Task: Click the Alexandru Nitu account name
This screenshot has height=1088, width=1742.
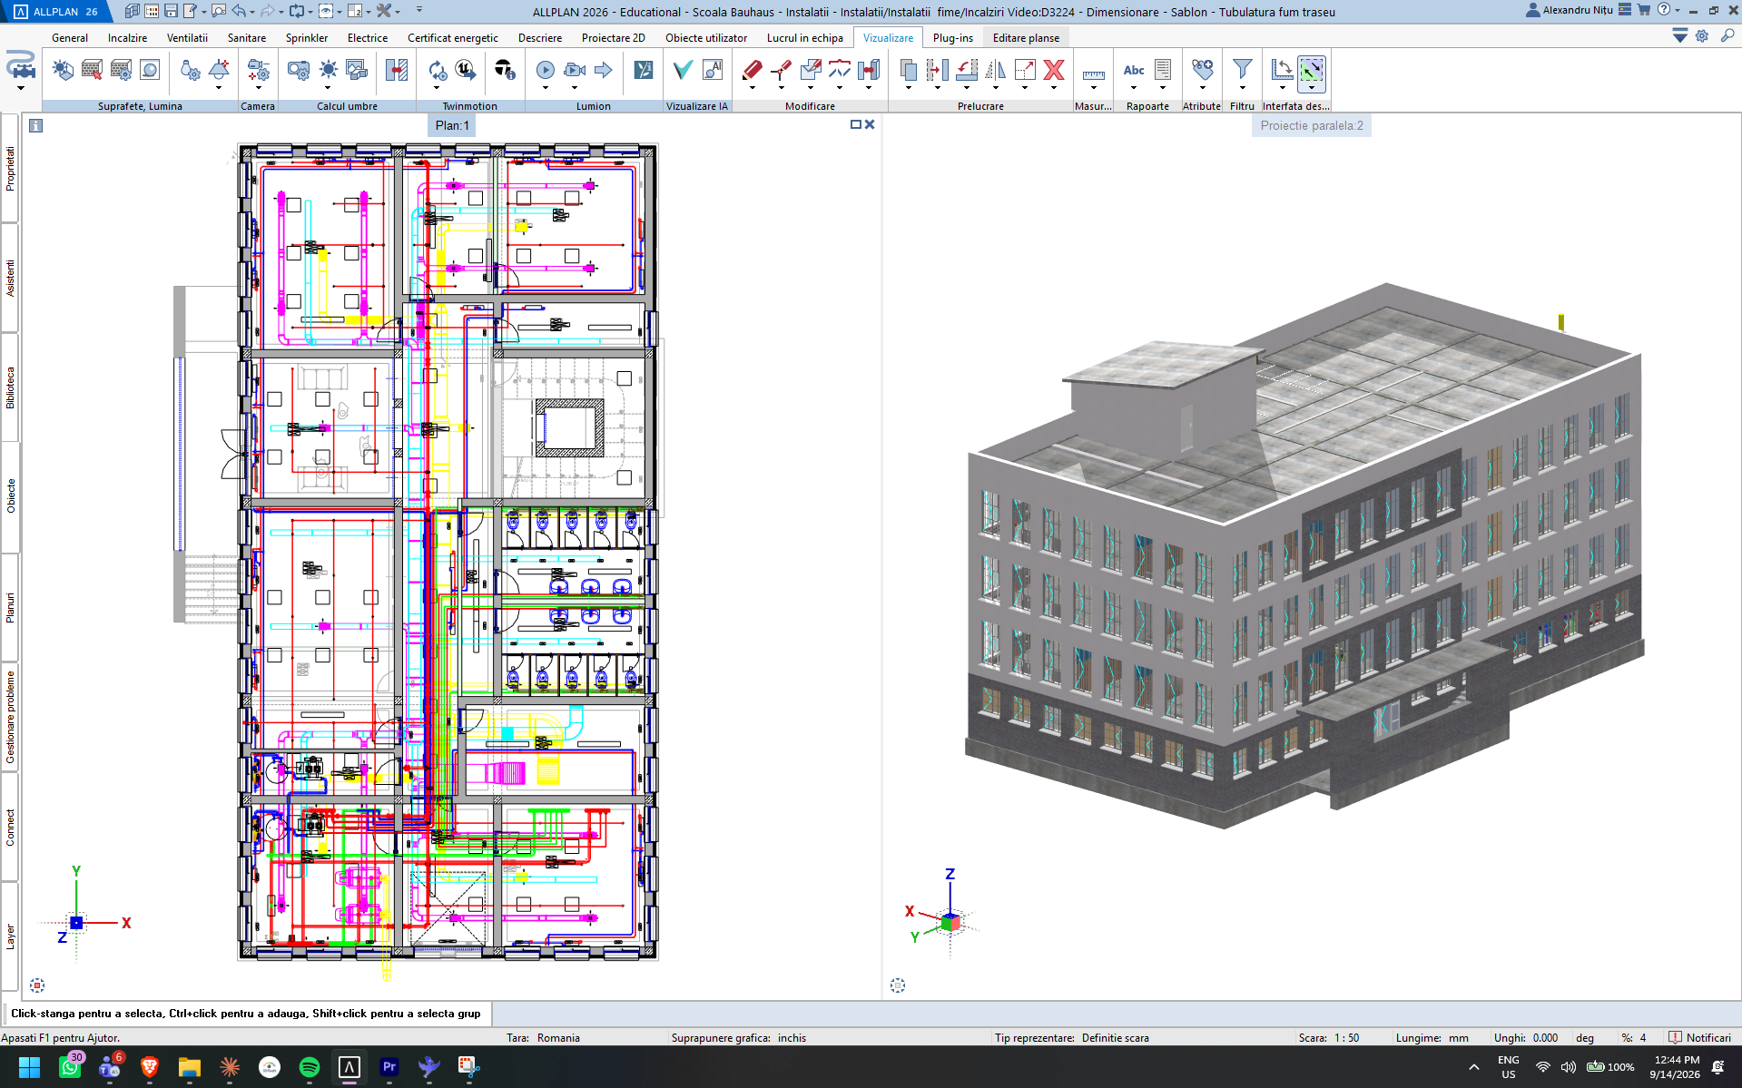Action: [1577, 10]
